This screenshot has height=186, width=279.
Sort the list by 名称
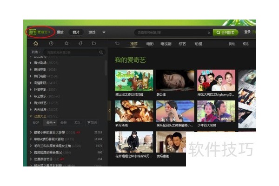(x=77, y=123)
